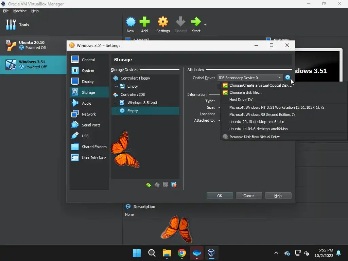Open Display settings category
This screenshot has width=348, height=261.
(89, 82)
